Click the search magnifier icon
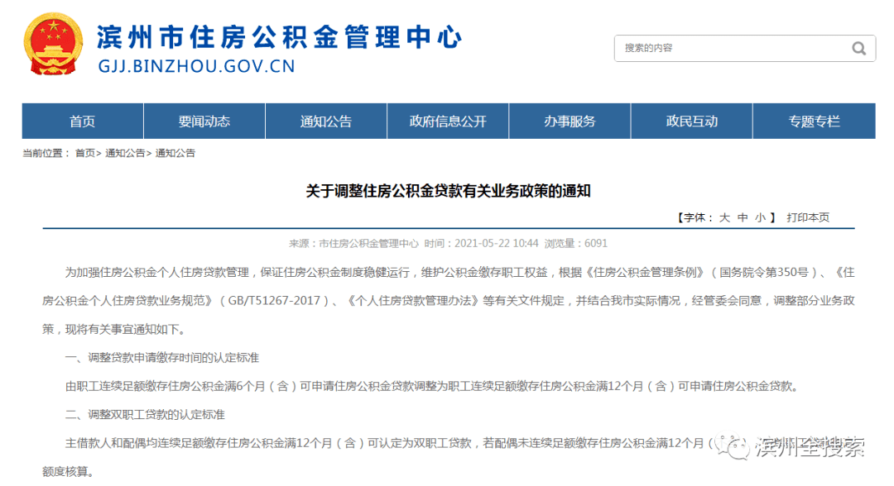 click(858, 49)
